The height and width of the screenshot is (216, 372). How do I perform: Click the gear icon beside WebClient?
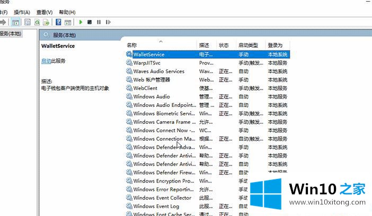pos(129,88)
